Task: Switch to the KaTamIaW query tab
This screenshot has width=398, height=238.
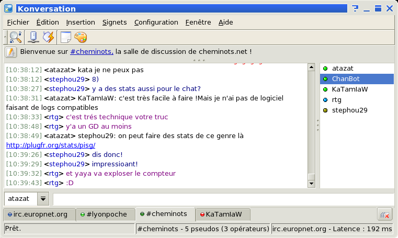Action: click(221, 214)
